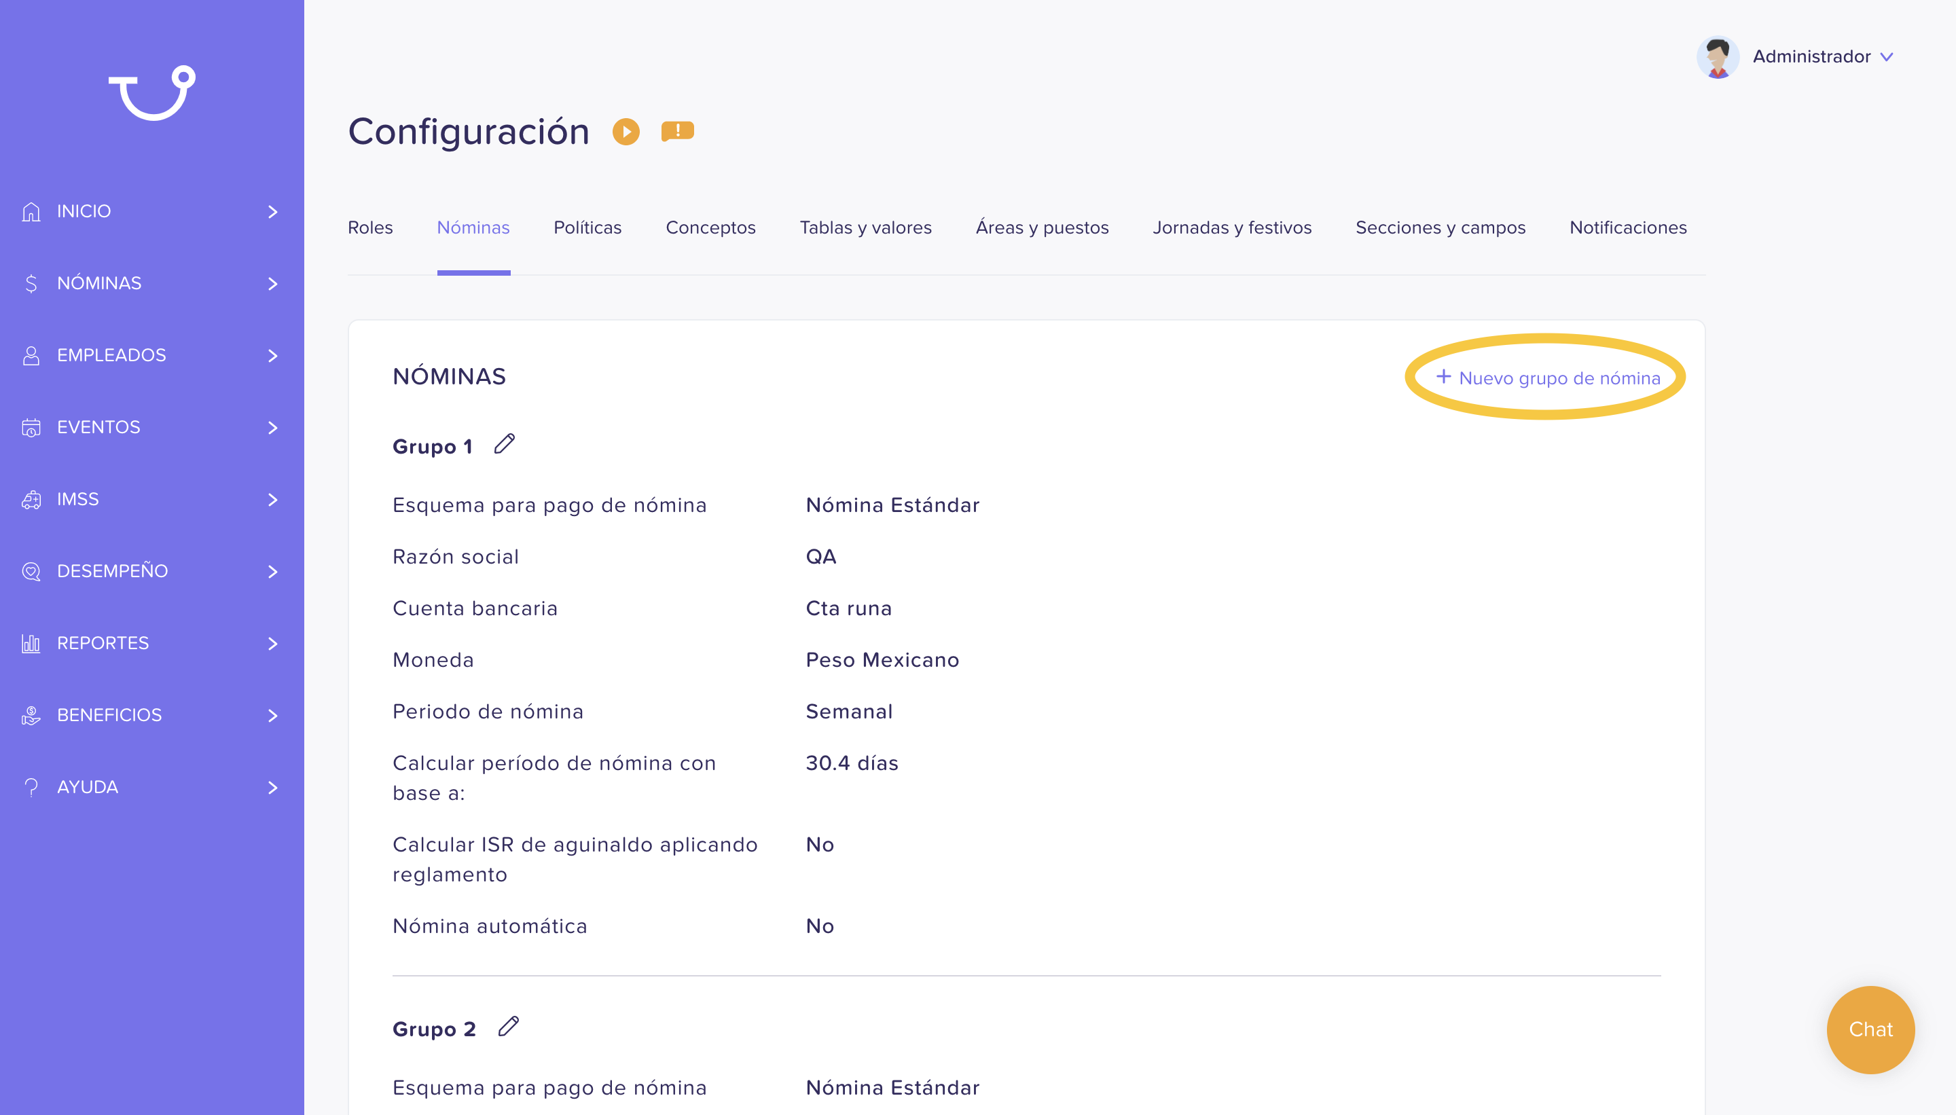Expand the AYUDA sidebar chevron

click(x=272, y=788)
